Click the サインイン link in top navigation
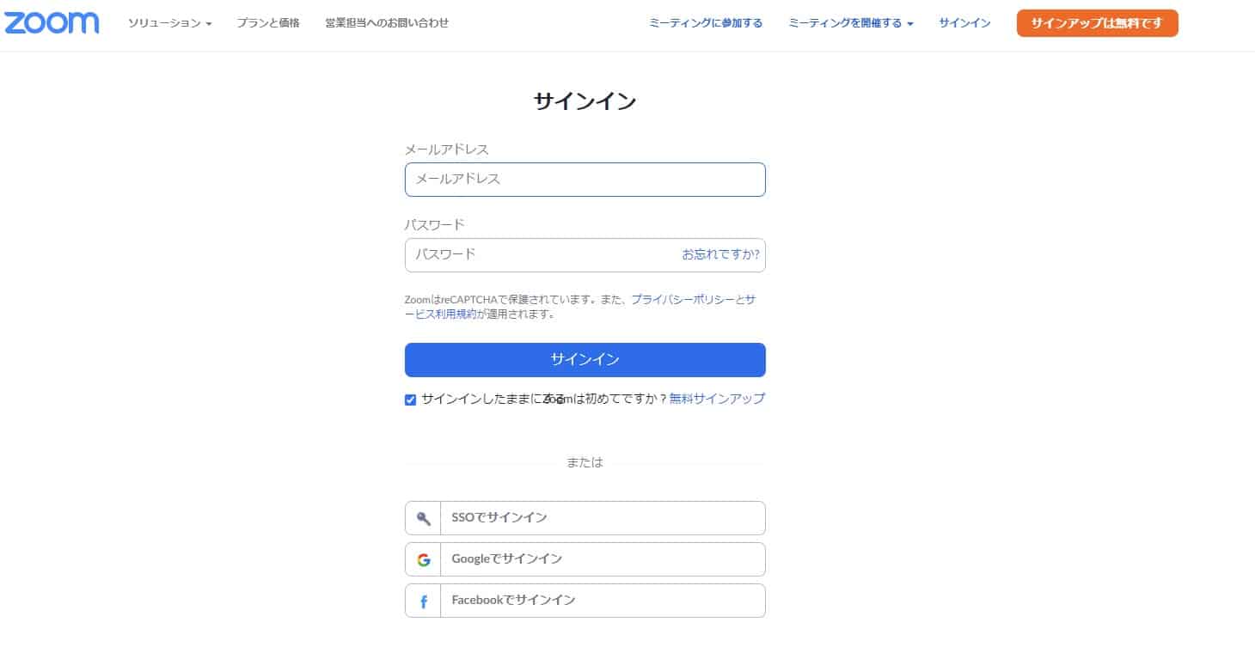The width and height of the screenshot is (1255, 647). tap(964, 23)
